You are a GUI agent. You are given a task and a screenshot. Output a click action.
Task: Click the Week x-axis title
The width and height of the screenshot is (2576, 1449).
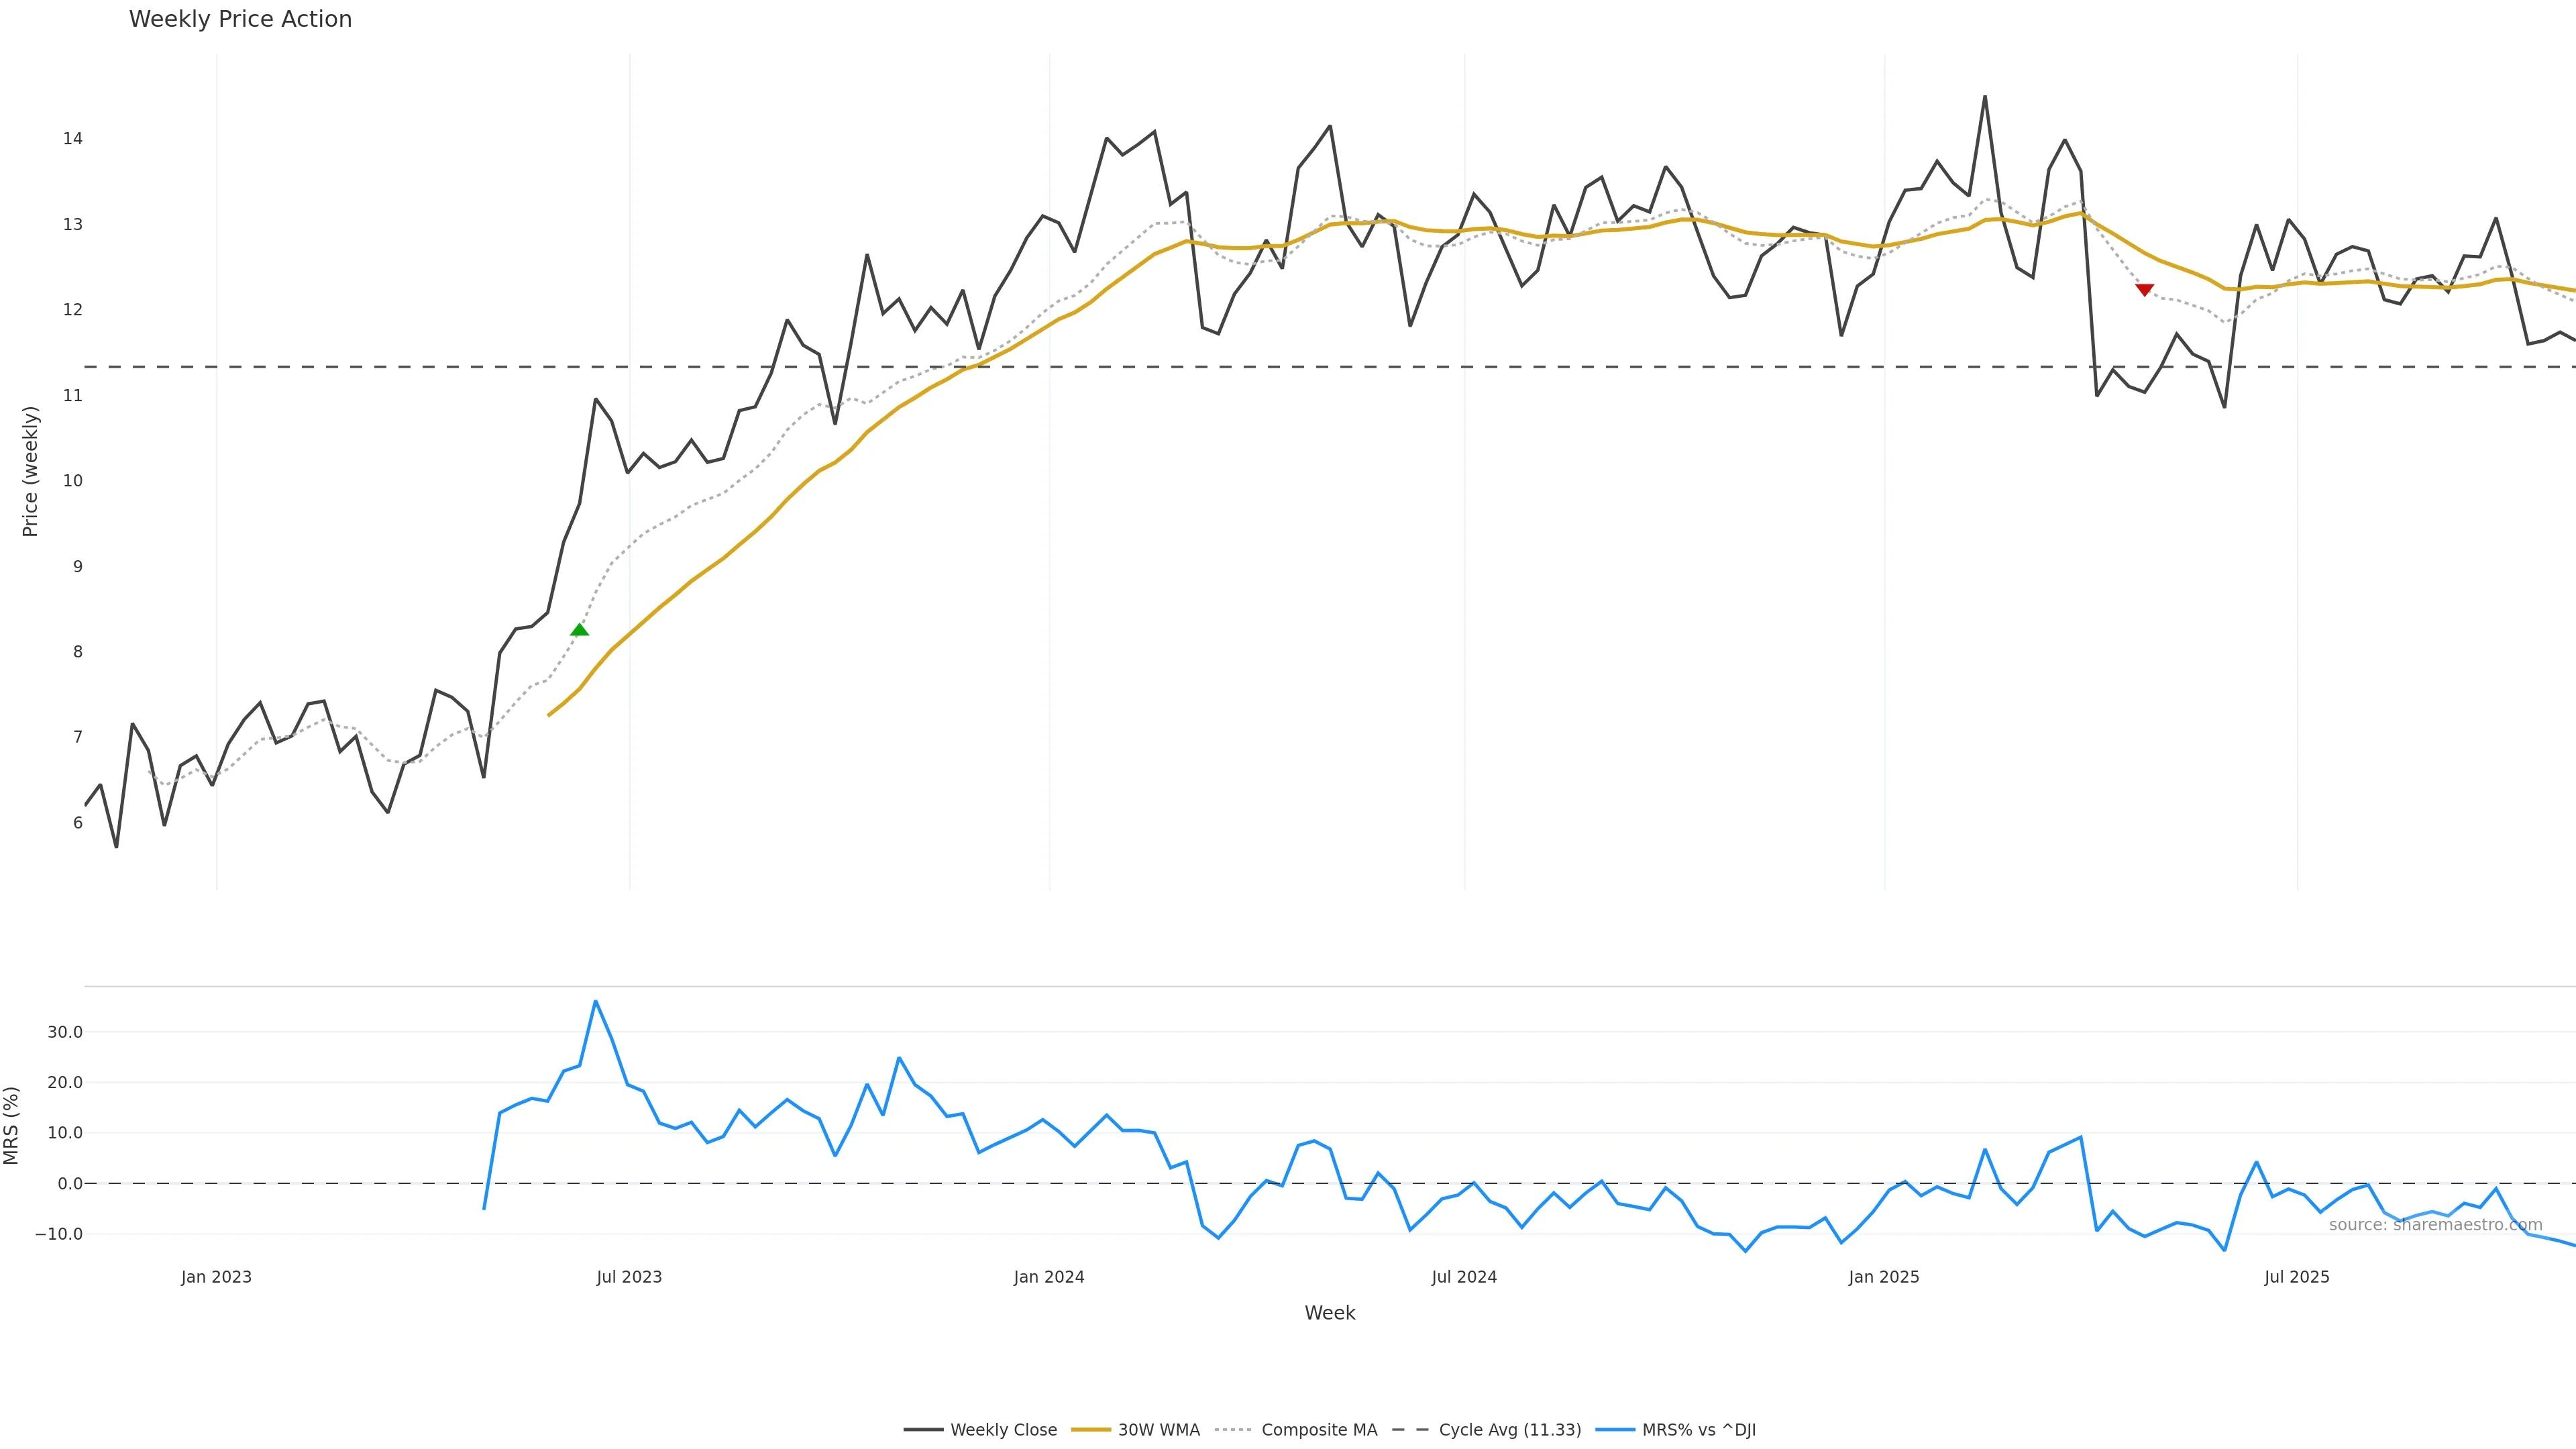(1329, 1313)
